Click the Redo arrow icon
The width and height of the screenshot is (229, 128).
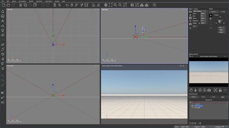point(48,5)
